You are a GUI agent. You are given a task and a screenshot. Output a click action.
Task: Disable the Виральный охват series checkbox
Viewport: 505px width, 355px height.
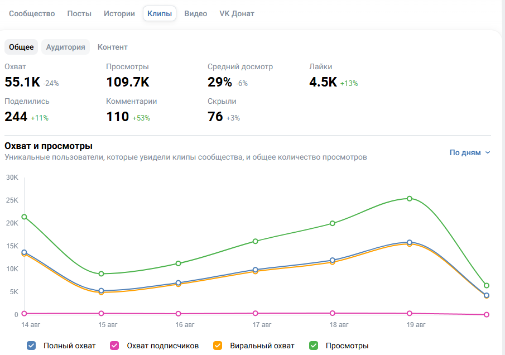[218, 346]
